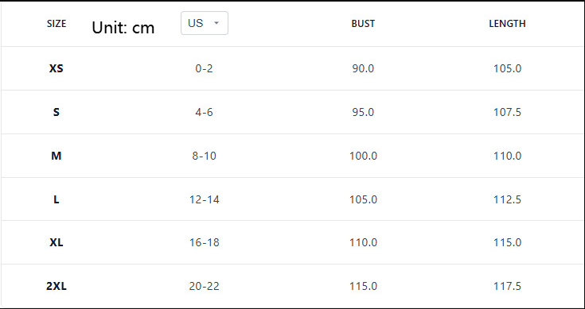Click the 20-22 US size cell
585x309 pixels.
(x=204, y=286)
